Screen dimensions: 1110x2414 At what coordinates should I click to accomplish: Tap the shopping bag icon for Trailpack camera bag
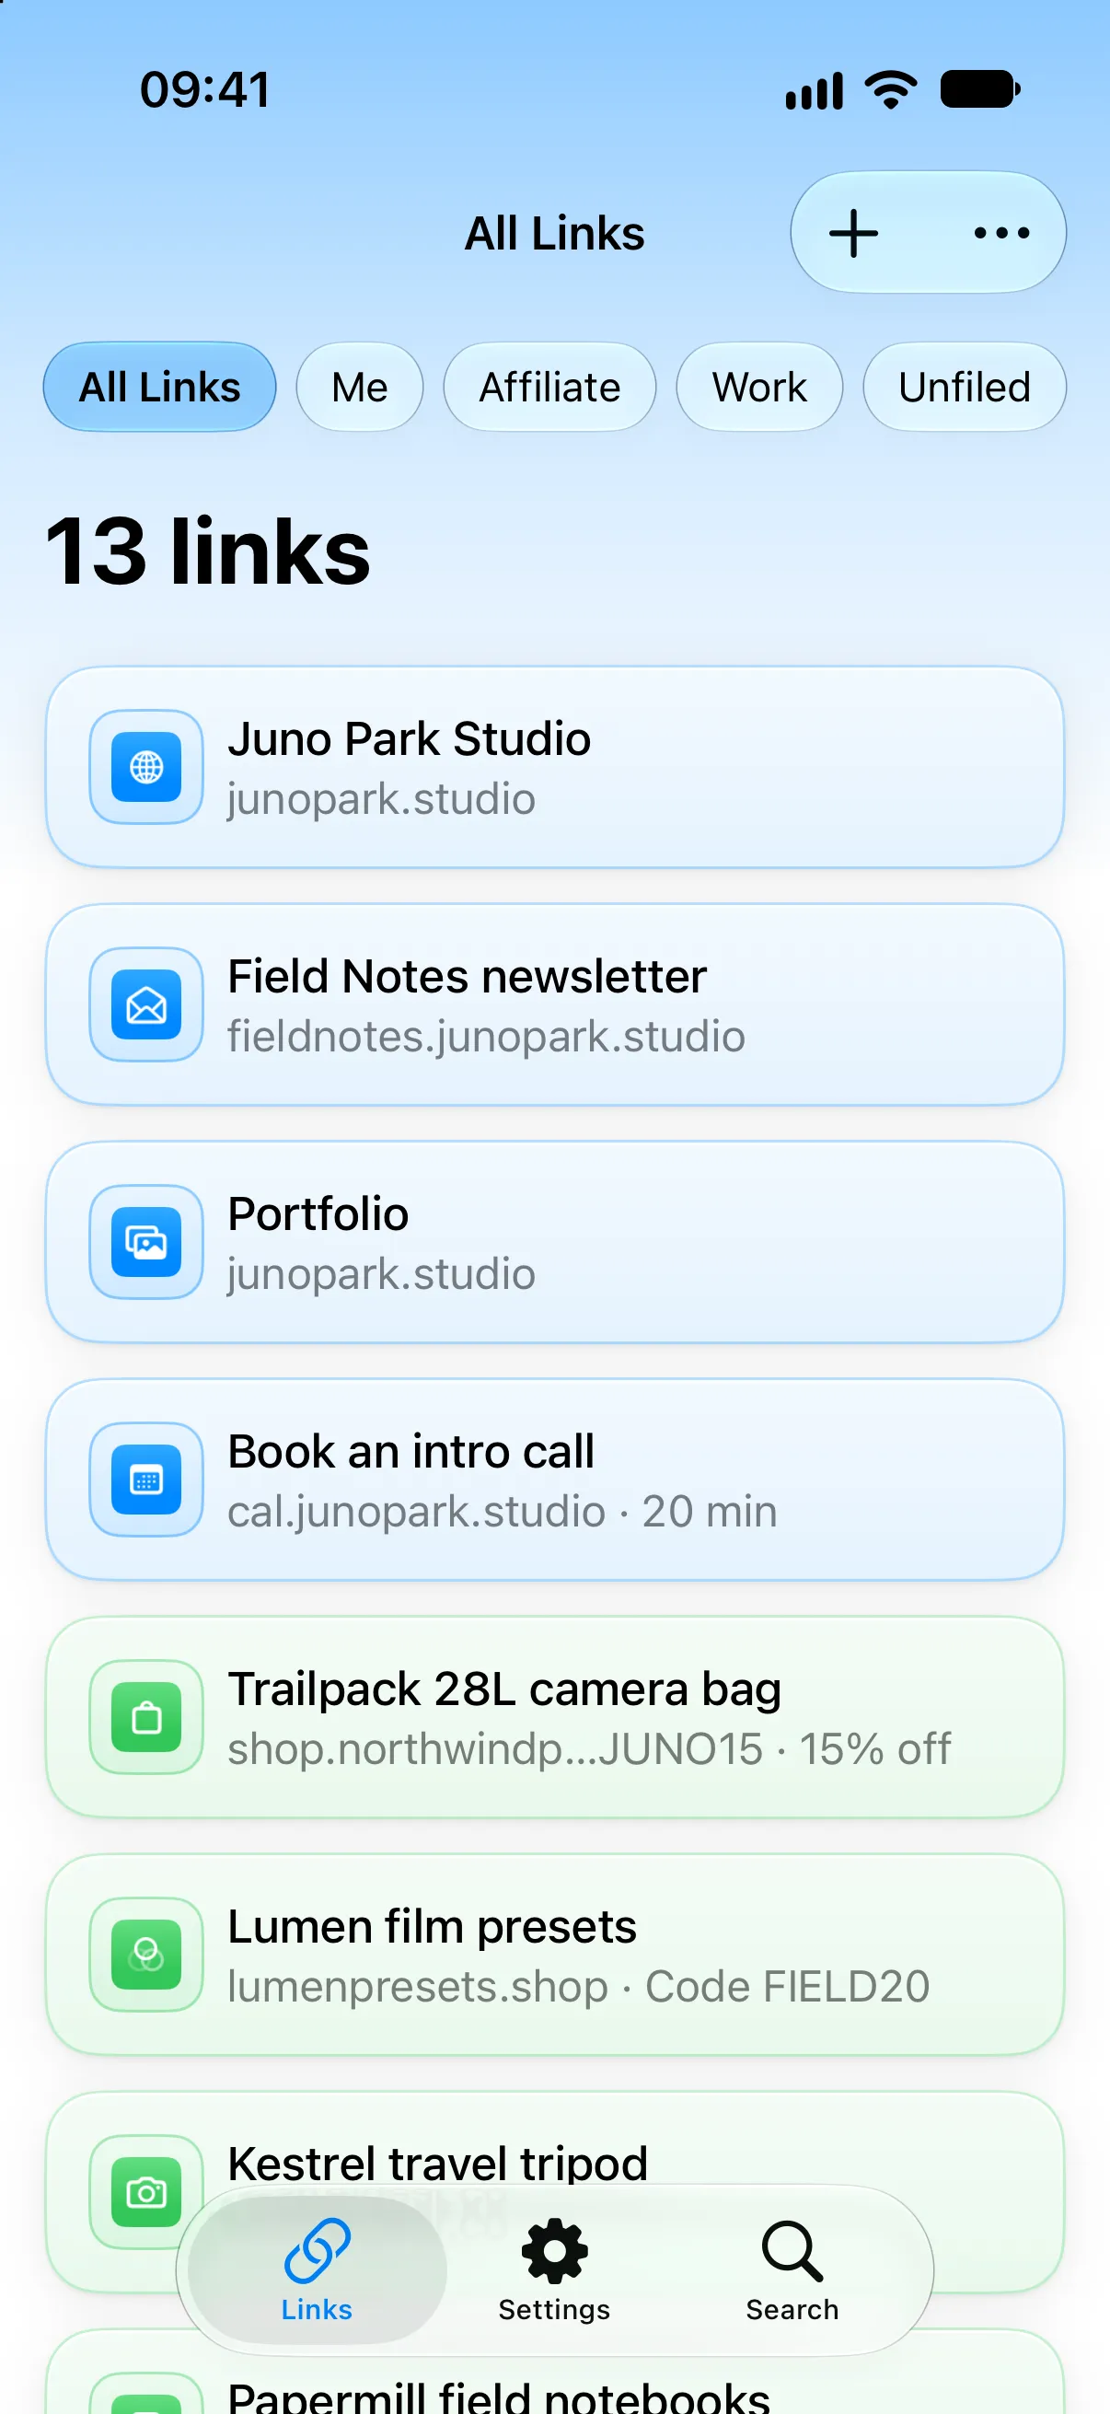tap(146, 1717)
